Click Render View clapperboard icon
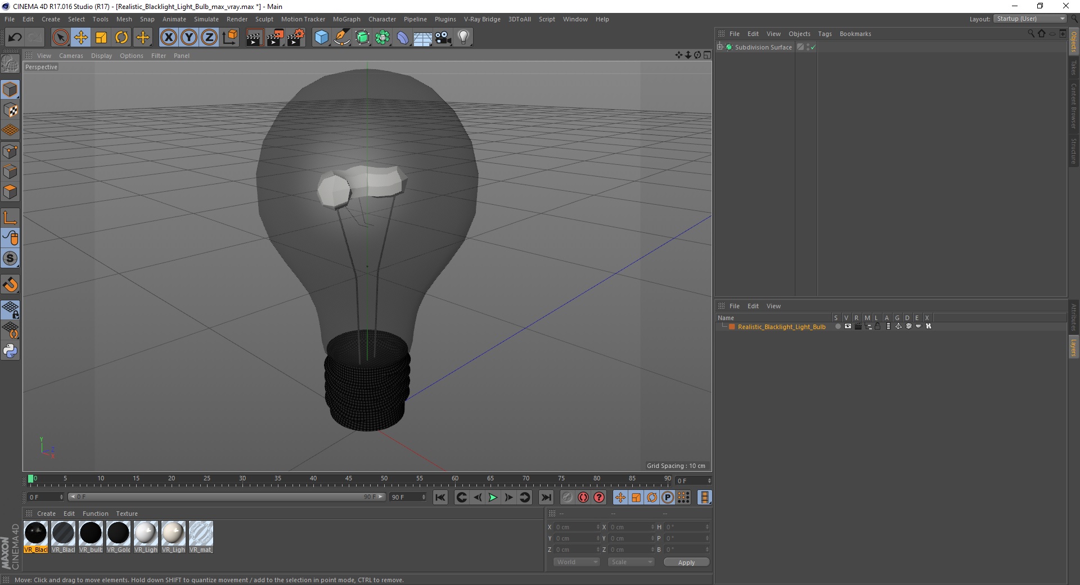The width and height of the screenshot is (1080, 585). [x=254, y=38]
